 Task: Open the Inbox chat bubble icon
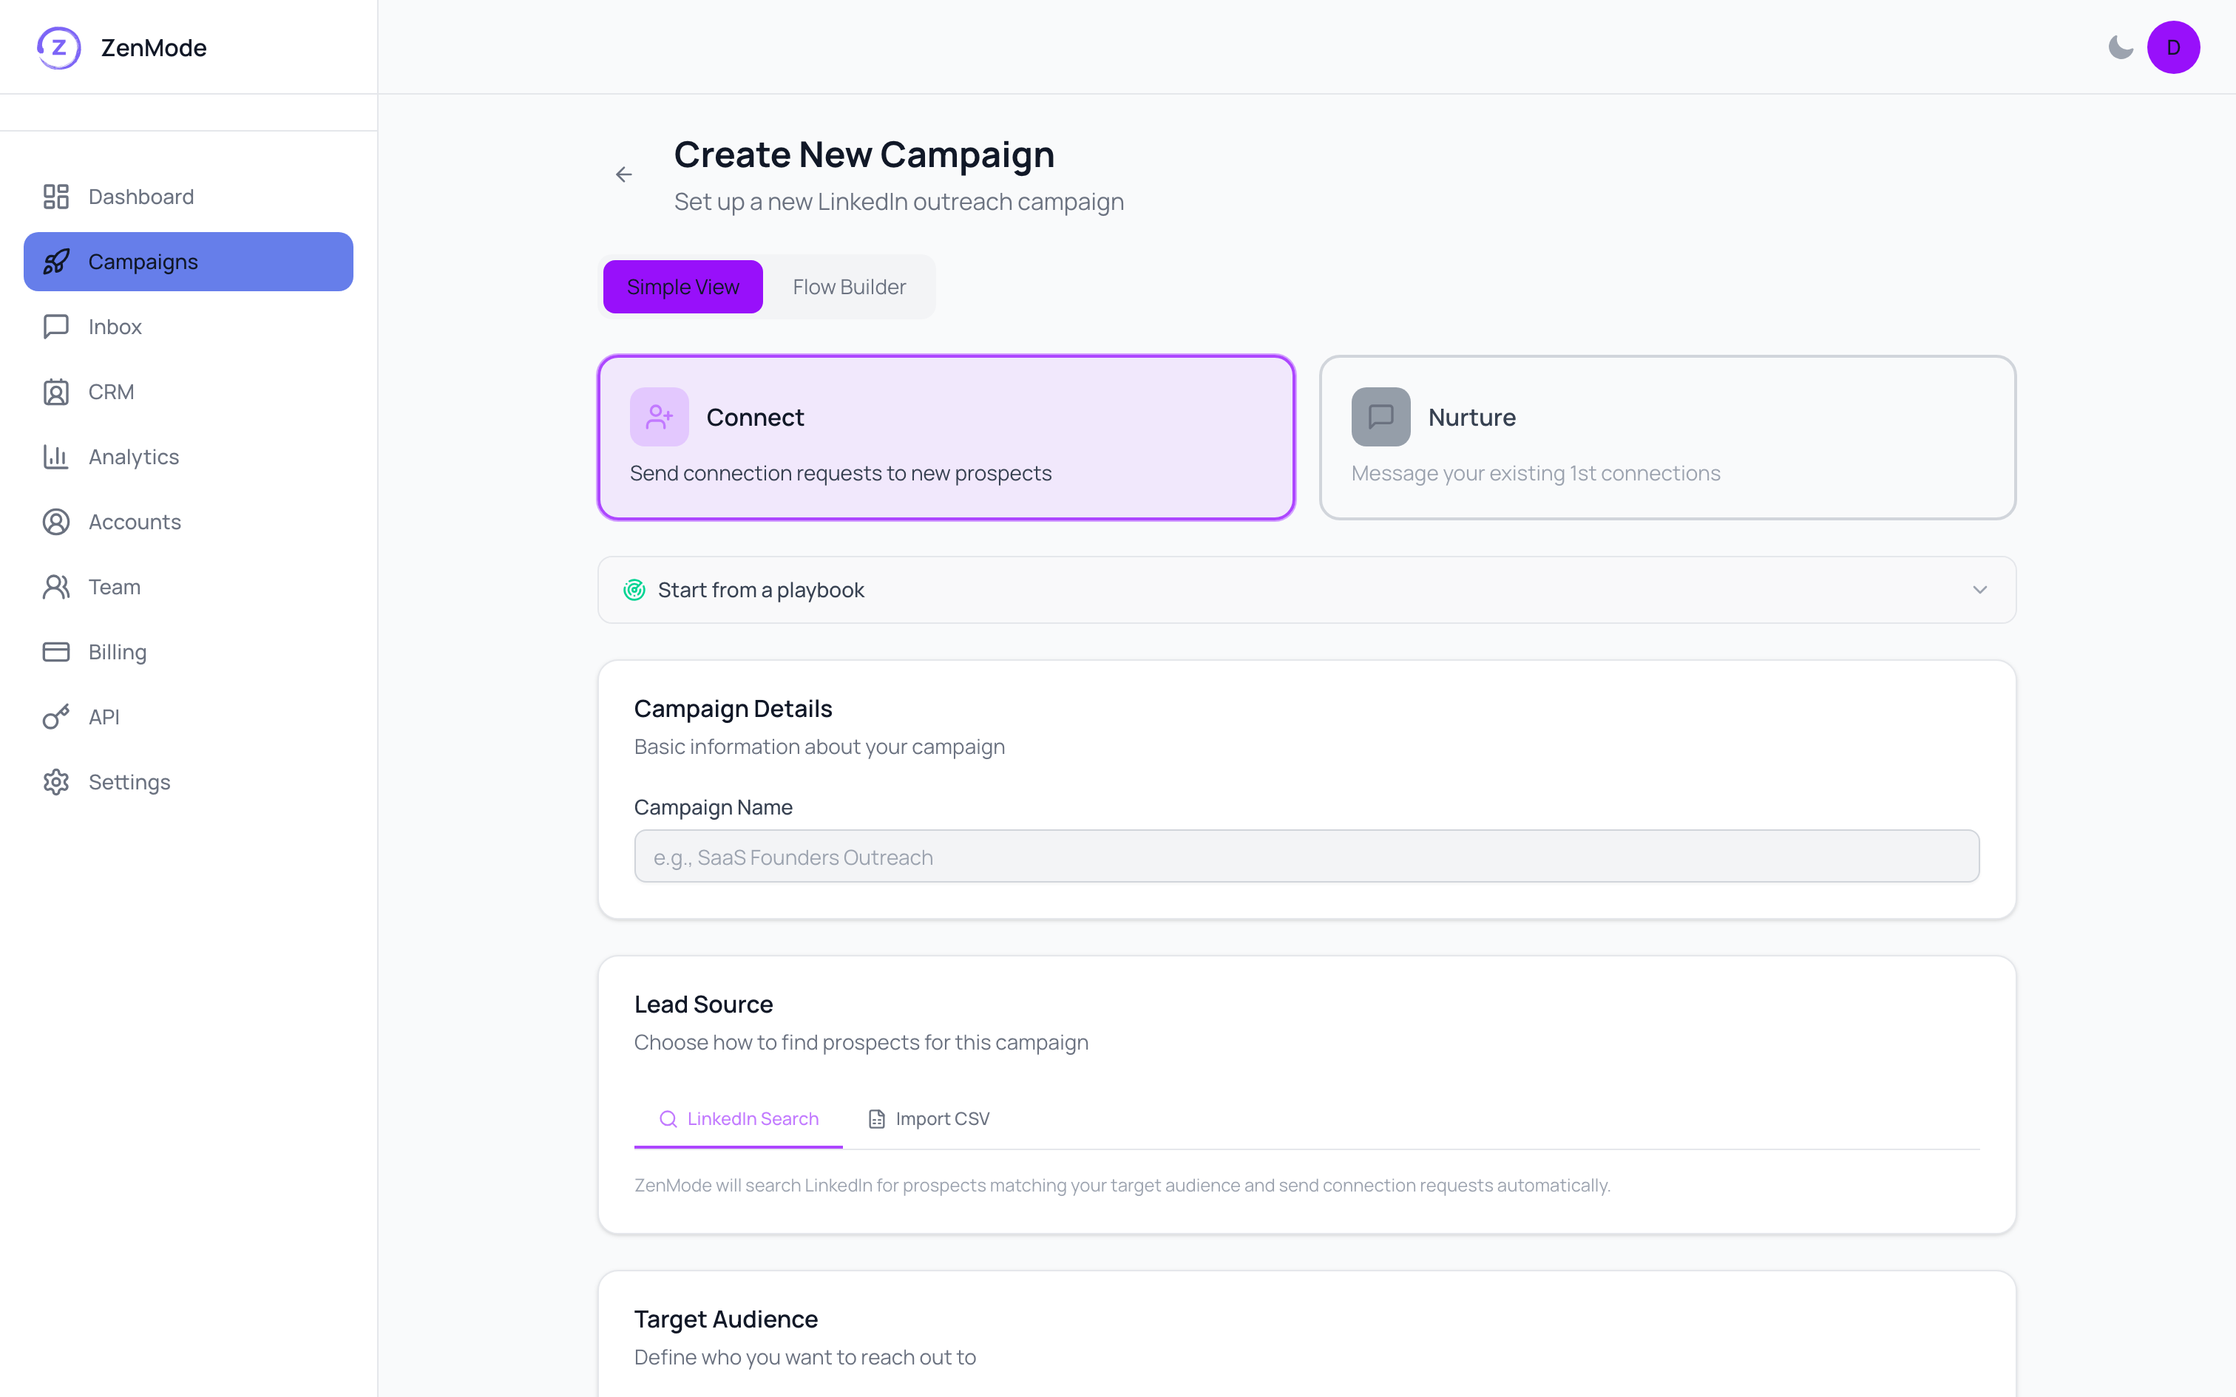pyautogui.click(x=56, y=327)
